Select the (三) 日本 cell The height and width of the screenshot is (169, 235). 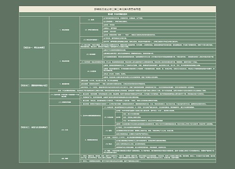pyautogui.click(x=64, y=130)
